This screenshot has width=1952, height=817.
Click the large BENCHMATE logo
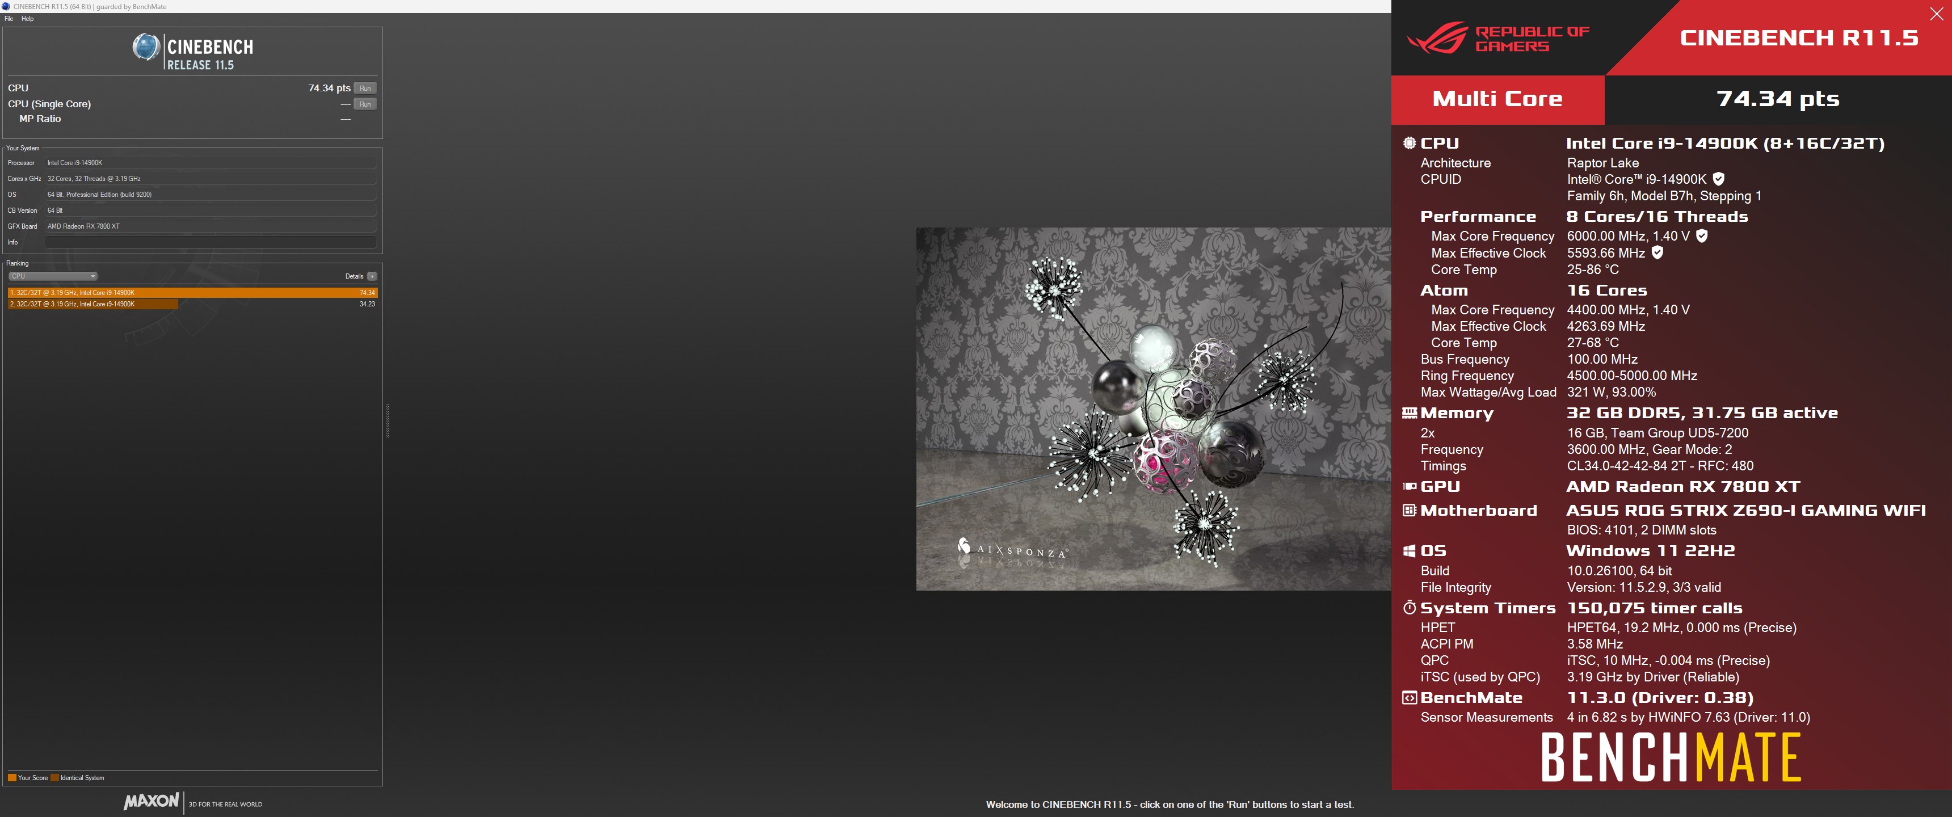pos(1671,757)
